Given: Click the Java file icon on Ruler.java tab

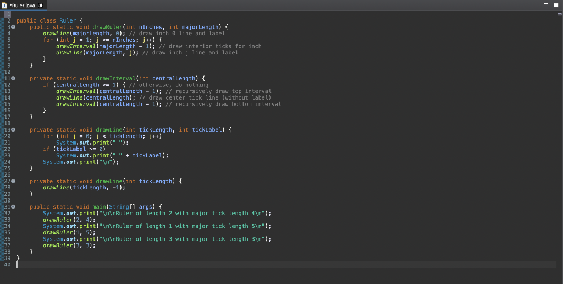Looking at the screenshot, I should pyautogui.click(x=4, y=6).
